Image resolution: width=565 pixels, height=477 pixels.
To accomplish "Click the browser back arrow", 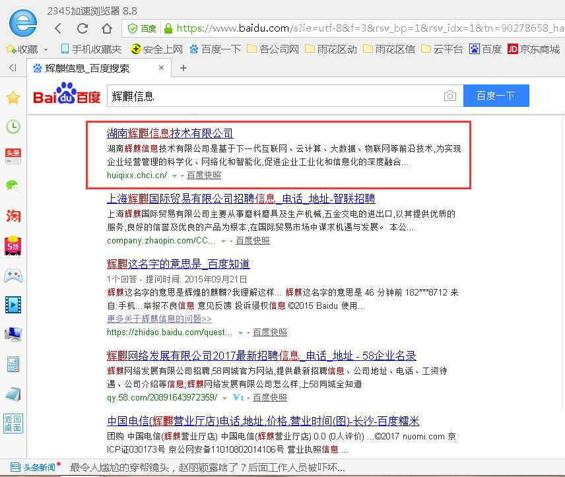I will (x=58, y=28).
